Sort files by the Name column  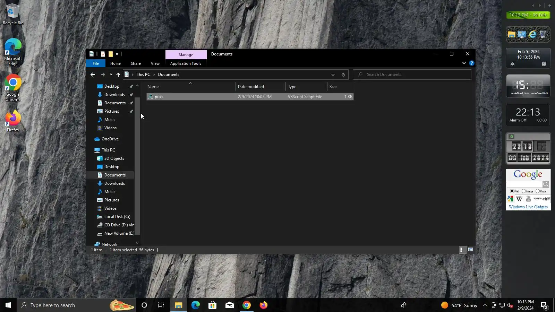190,87
